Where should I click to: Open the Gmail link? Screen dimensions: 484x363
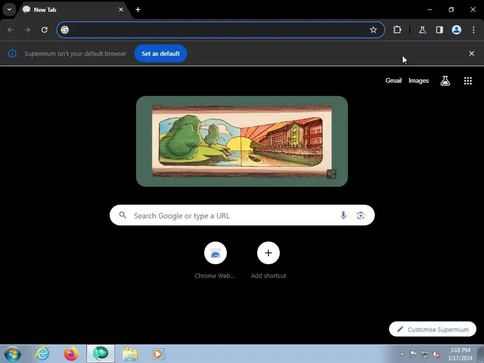coord(393,80)
